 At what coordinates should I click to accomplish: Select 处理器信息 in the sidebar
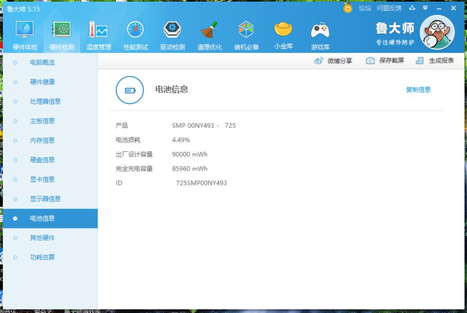[x=45, y=102]
